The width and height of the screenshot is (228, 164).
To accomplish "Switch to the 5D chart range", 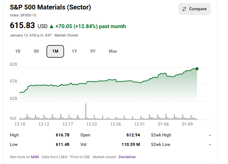I will pyautogui.click(x=36, y=51).
